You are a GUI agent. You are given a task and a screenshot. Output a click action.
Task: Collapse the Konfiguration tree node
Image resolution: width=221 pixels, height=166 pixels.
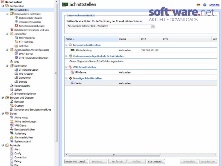point(3,6)
